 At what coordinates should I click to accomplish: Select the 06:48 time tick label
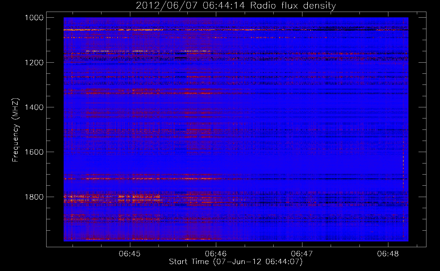(x=388, y=254)
